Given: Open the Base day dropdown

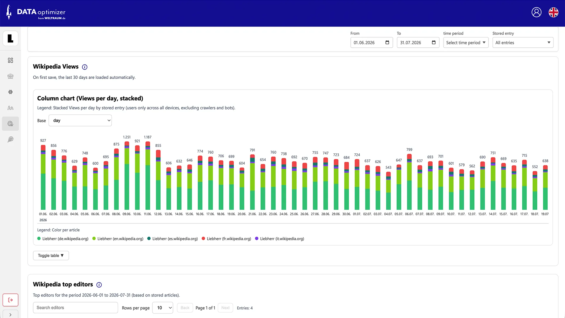Looking at the screenshot, I should [x=80, y=120].
